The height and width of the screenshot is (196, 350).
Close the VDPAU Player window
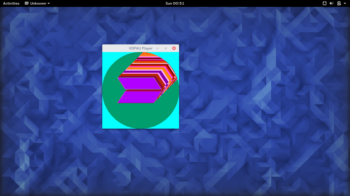click(x=174, y=48)
